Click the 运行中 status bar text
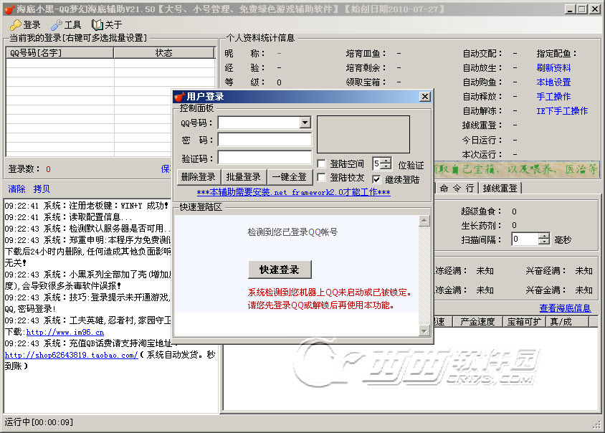The width and height of the screenshot is (605, 433). click(x=39, y=422)
